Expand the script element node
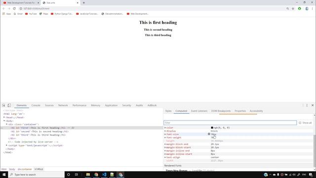316x178 pixels. click(6, 145)
